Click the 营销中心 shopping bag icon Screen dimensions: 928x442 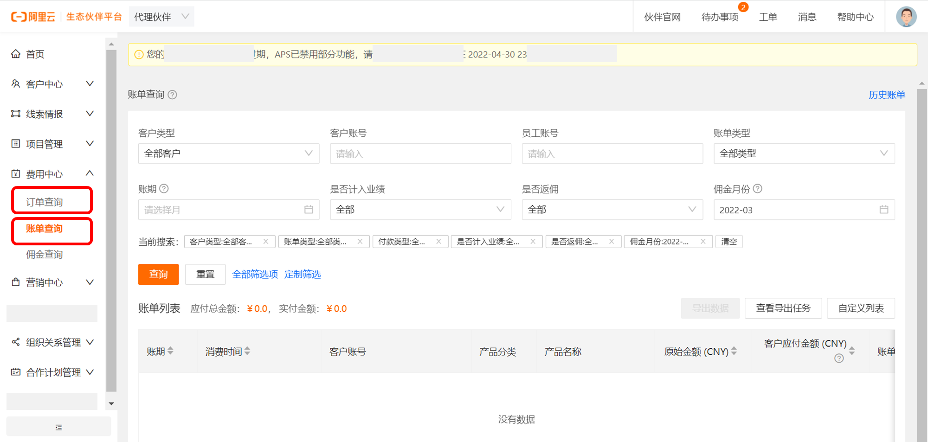pos(16,282)
